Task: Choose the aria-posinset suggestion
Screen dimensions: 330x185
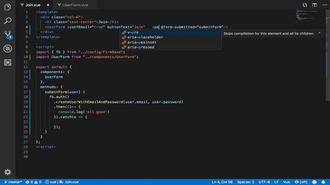Action: coord(171,42)
